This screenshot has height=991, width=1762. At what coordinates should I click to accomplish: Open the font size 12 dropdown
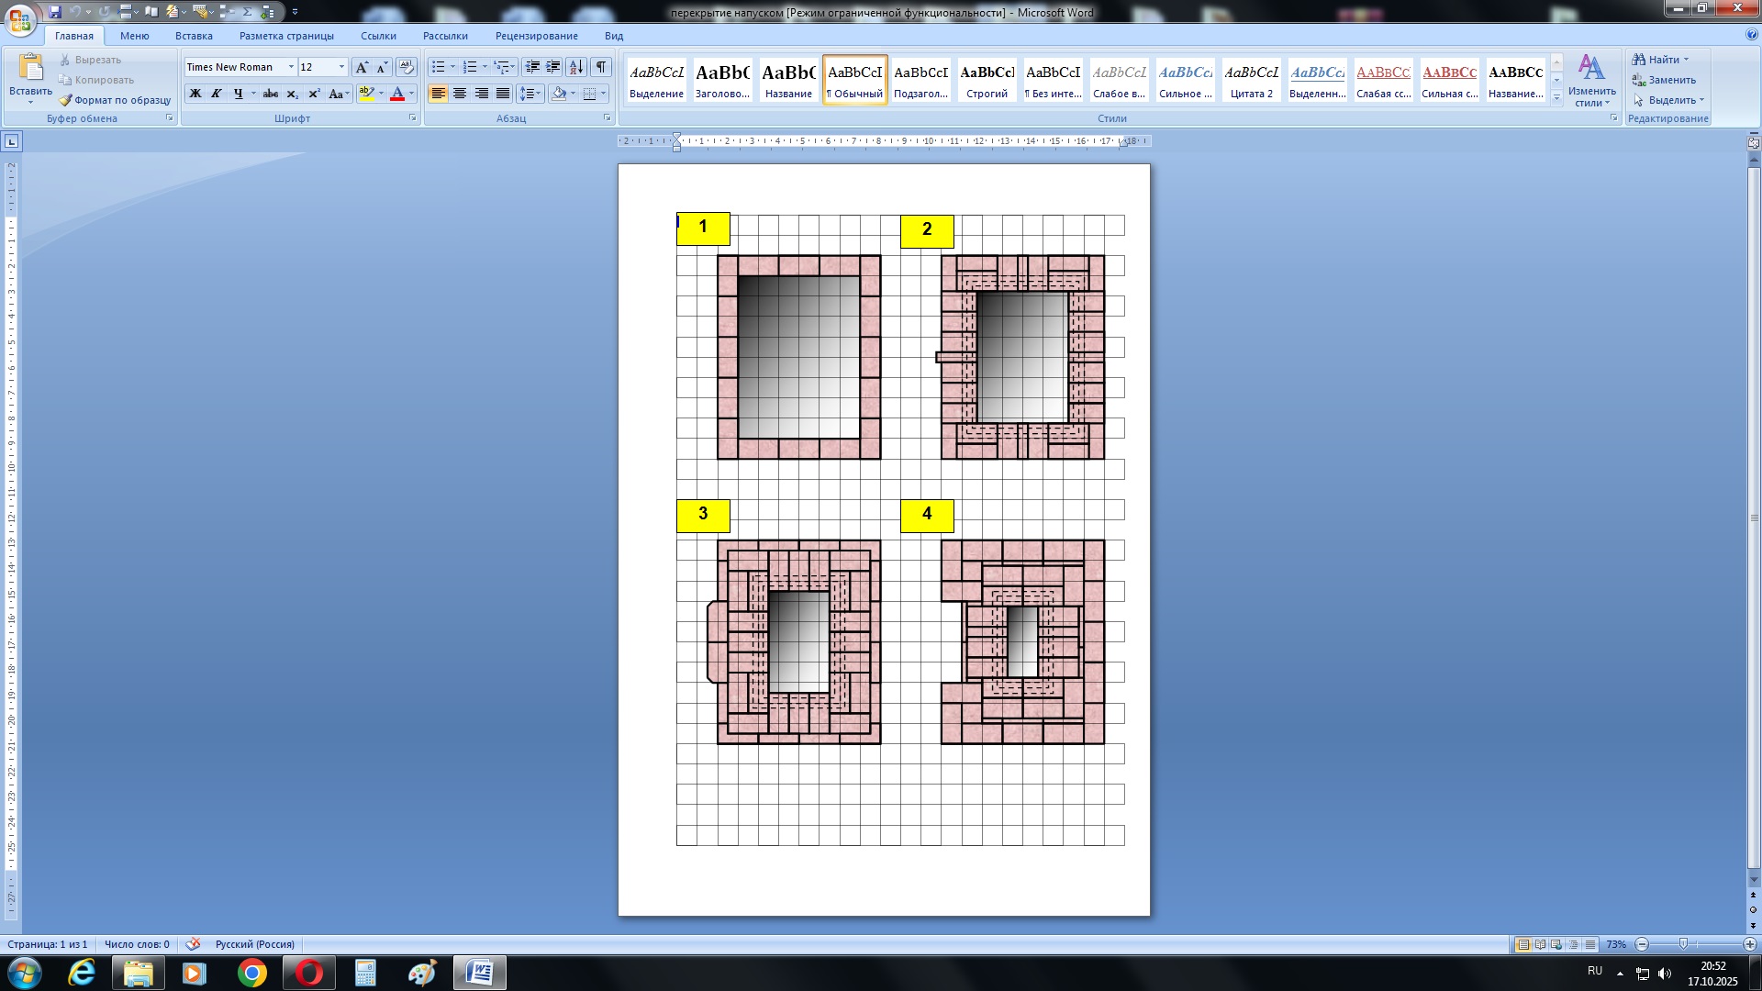341,67
